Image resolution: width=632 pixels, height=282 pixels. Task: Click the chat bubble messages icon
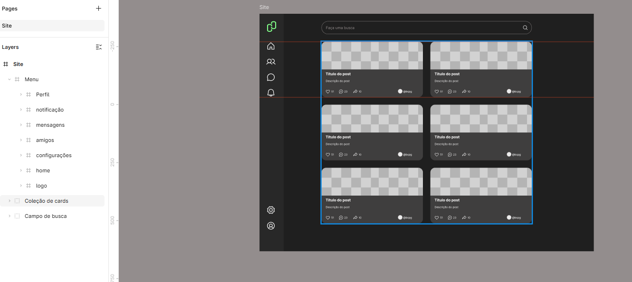pos(271,77)
